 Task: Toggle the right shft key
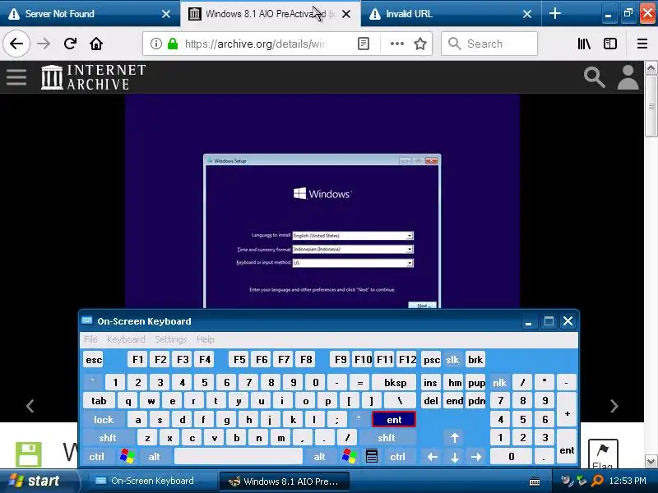(x=387, y=438)
